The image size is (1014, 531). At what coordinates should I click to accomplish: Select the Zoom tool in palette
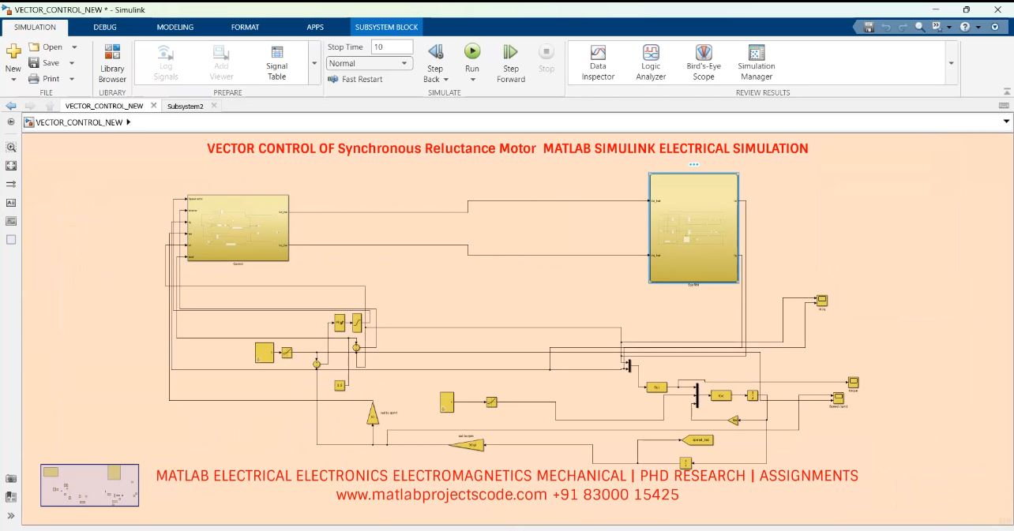click(11, 148)
